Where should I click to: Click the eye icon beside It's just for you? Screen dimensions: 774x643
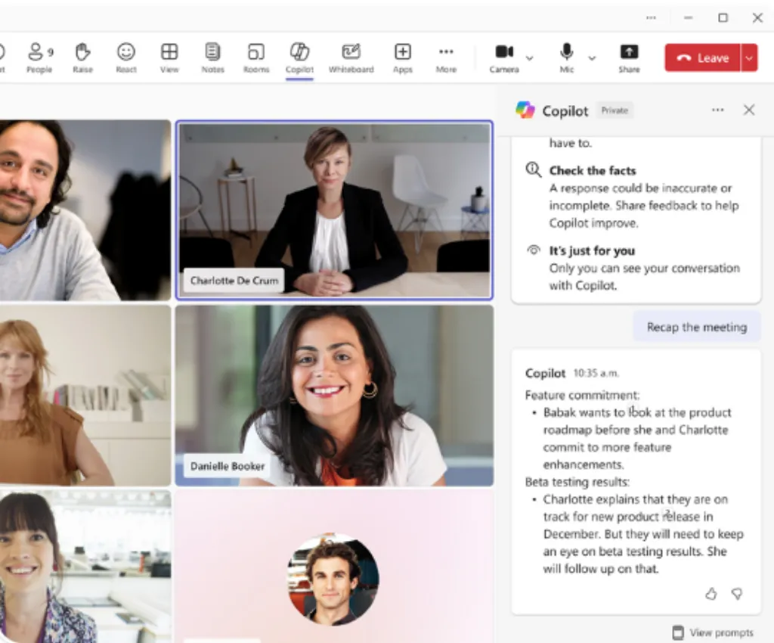click(534, 250)
